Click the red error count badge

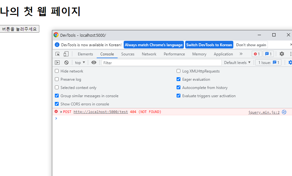click(257, 54)
